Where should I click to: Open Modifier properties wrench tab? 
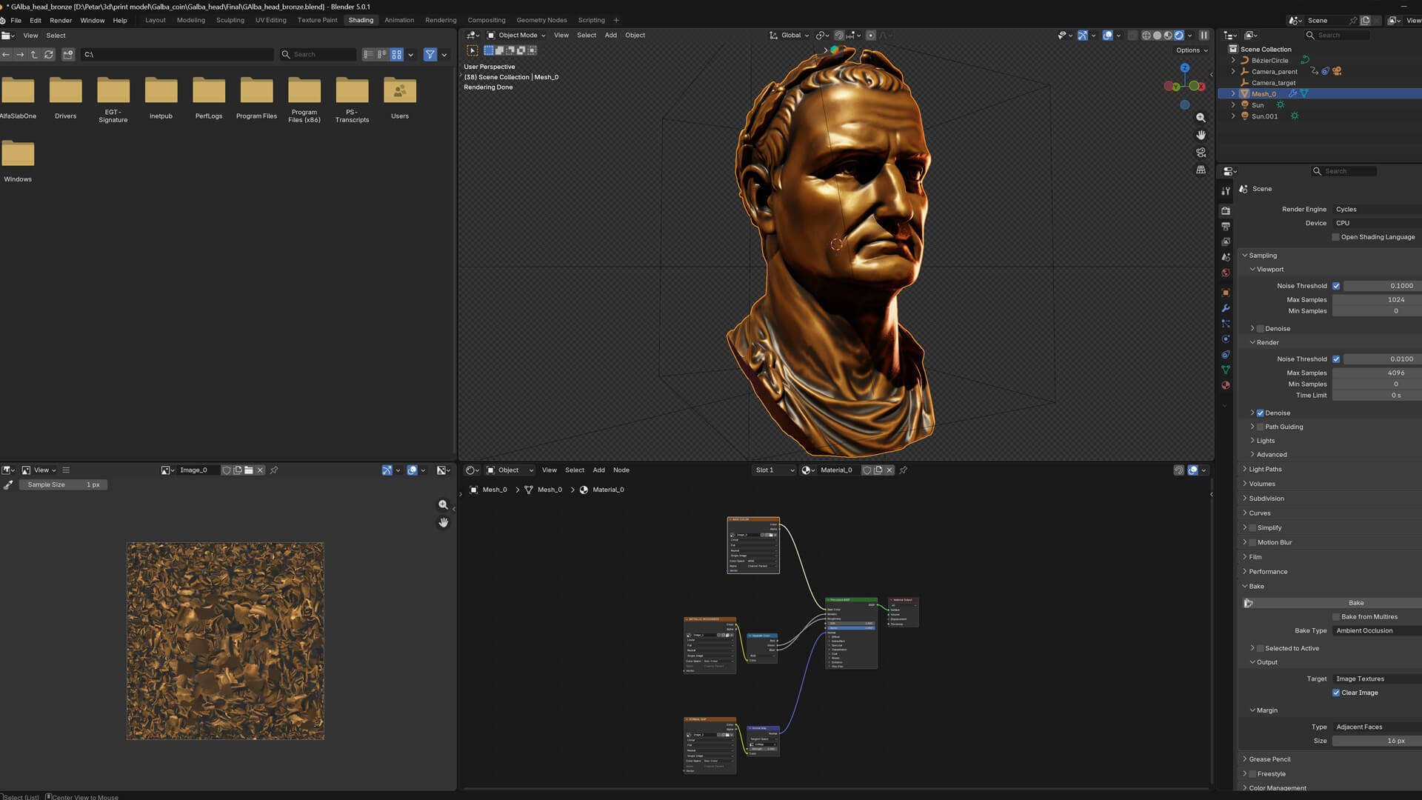point(1226,308)
